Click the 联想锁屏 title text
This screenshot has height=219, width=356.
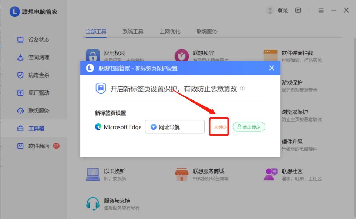pyautogui.click(x=203, y=53)
